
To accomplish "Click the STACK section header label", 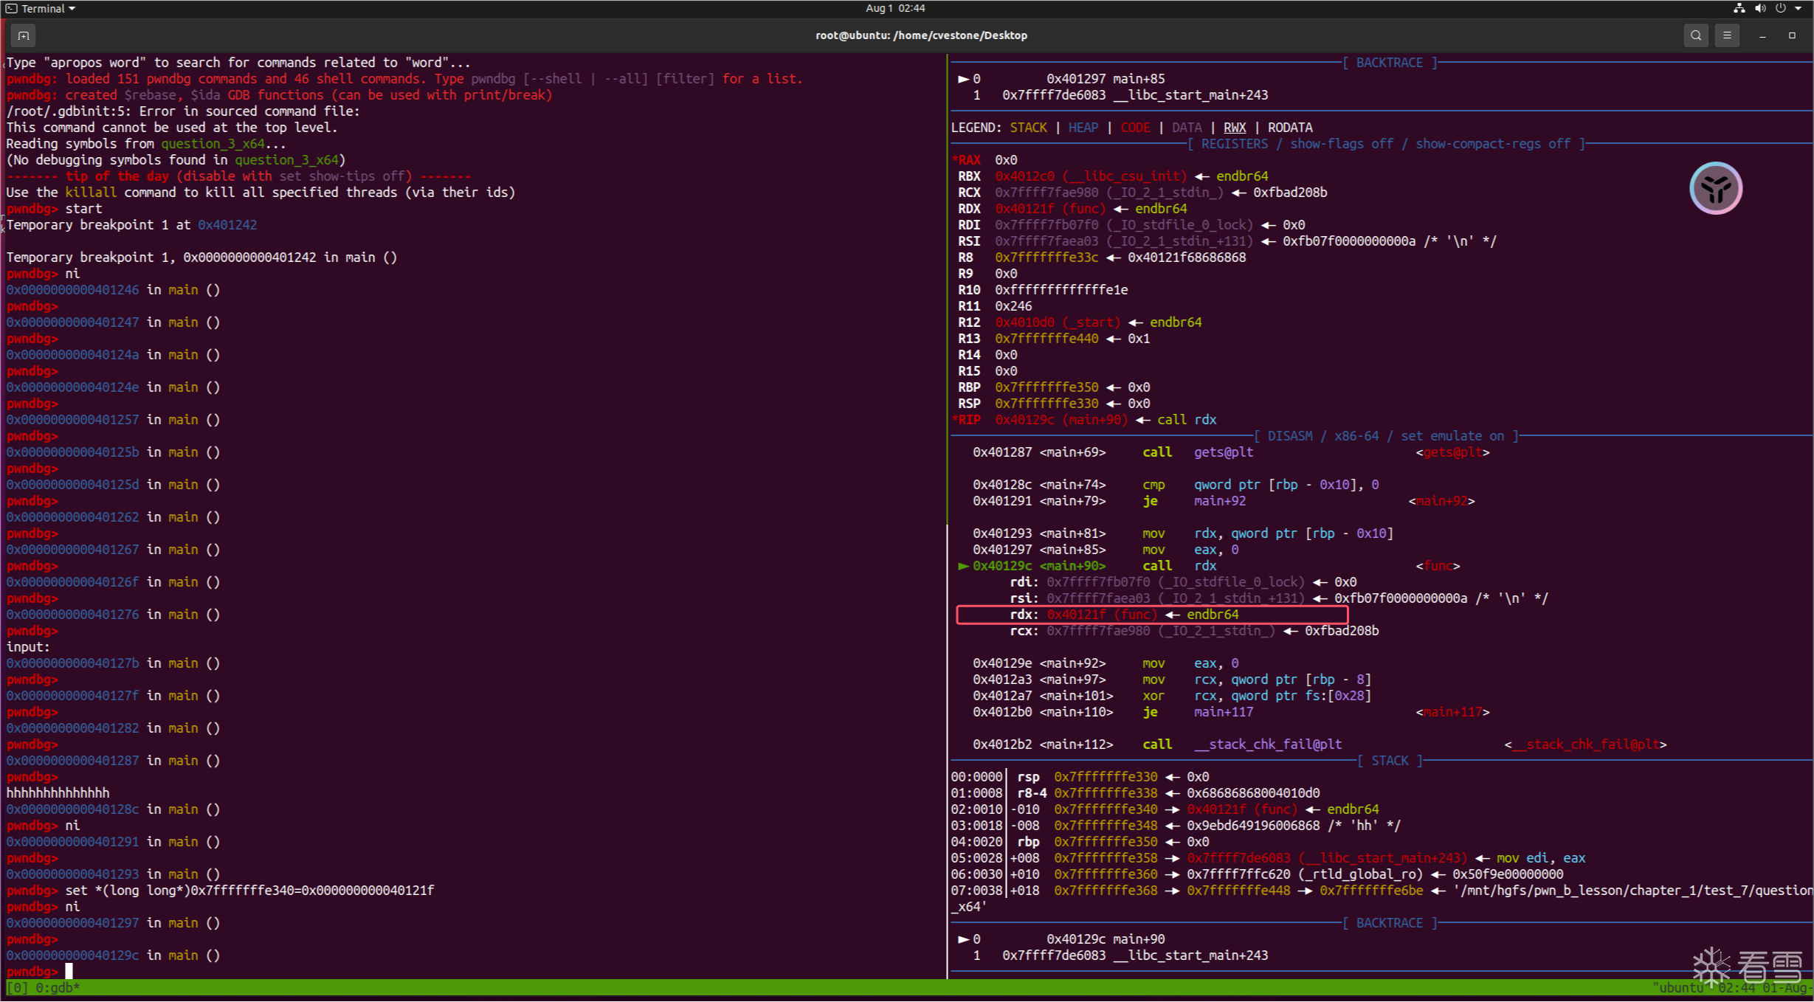I will coord(1390,761).
